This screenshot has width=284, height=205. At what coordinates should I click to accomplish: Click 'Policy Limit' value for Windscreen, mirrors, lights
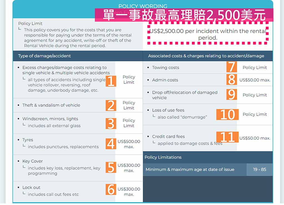pos(129,123)
